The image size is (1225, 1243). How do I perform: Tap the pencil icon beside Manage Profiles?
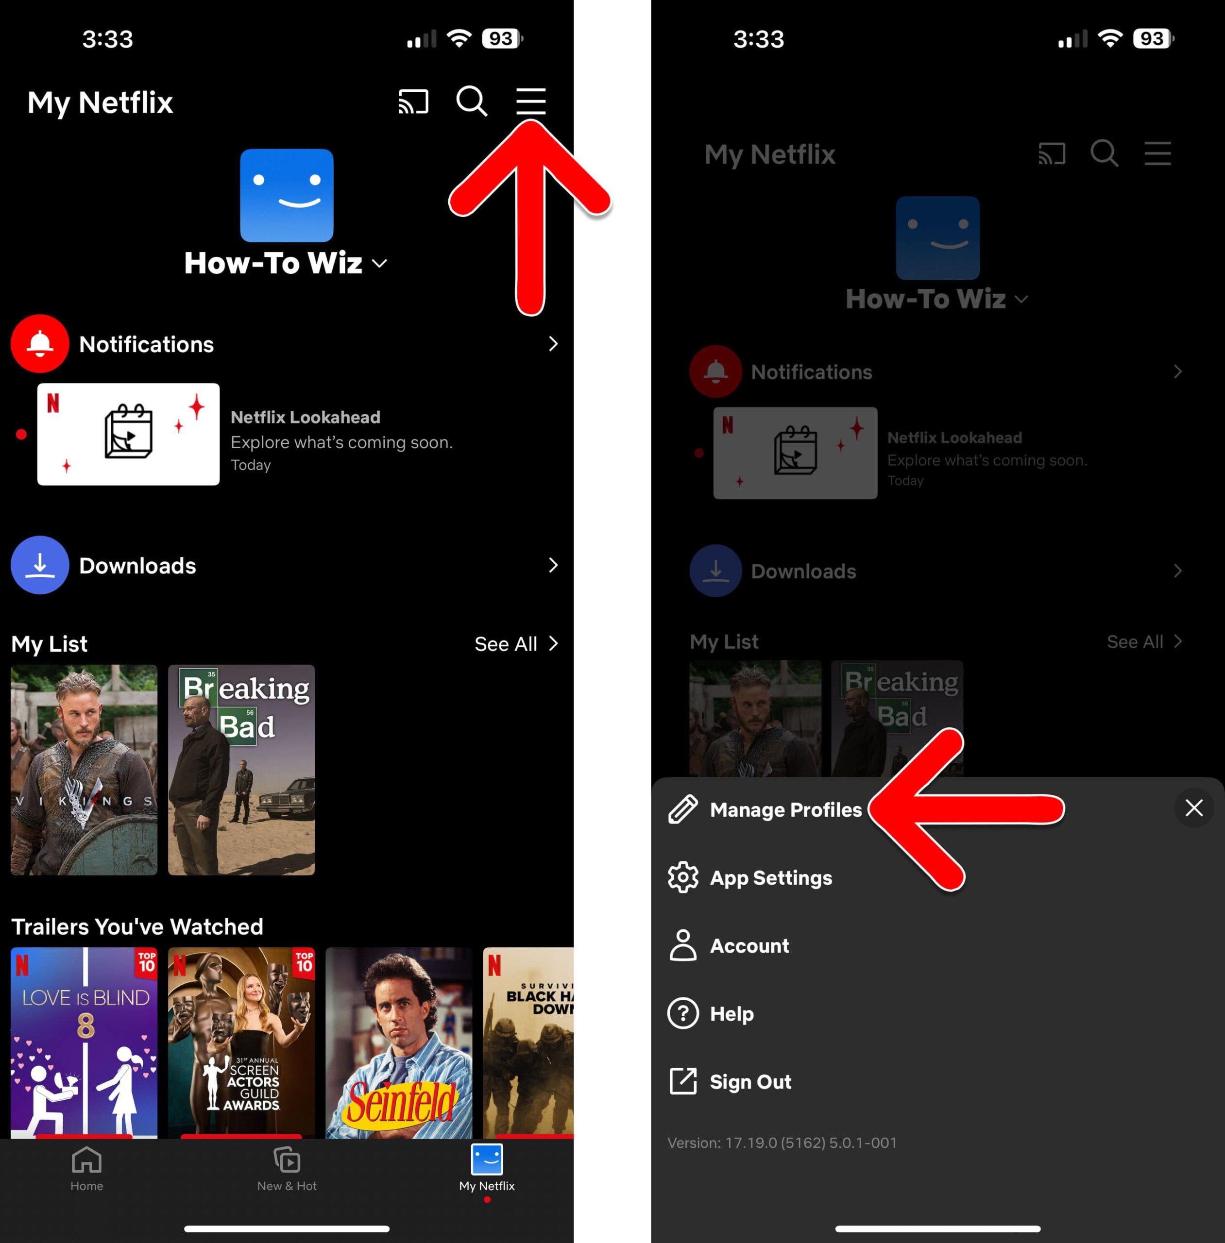[682, 809]
